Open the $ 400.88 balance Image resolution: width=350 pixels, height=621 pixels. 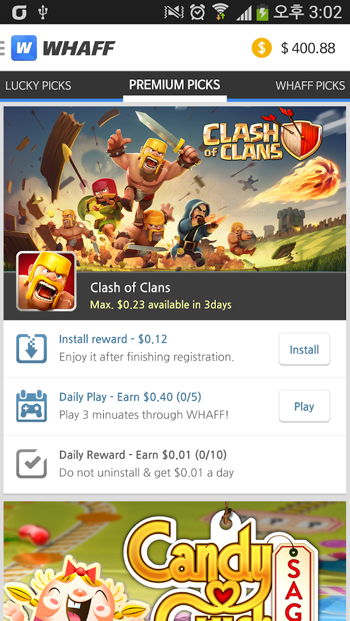click(308, 48)
